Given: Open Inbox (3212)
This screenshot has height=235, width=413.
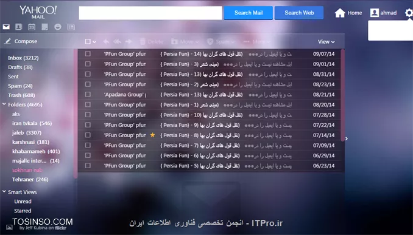Looking at the screenshot, I should [23, 58].
